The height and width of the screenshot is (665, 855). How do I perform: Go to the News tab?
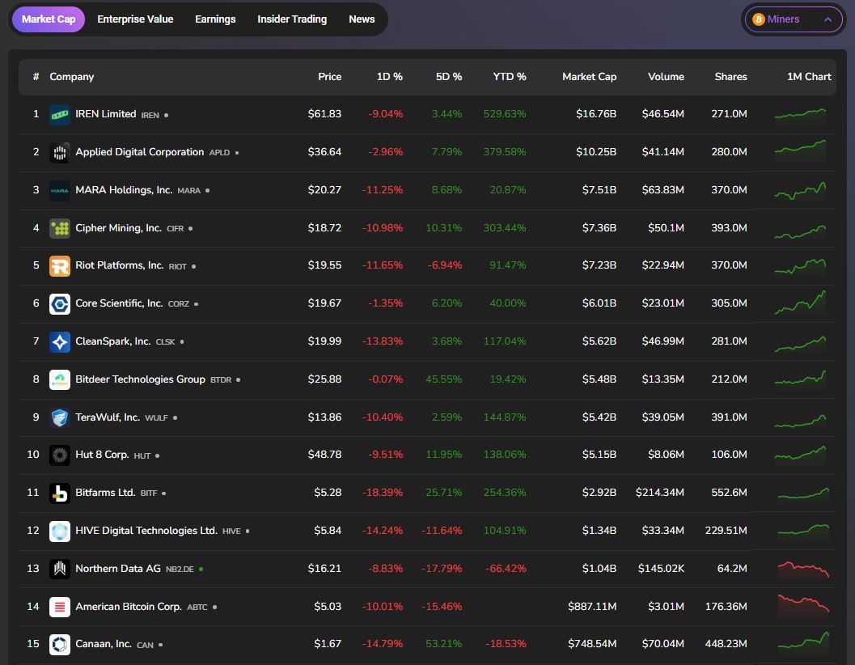tap(362, 19)
